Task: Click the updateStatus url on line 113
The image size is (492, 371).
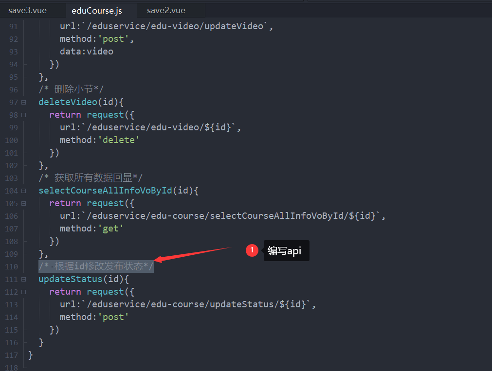Action: pyautogui.click(x=196, y=304)
